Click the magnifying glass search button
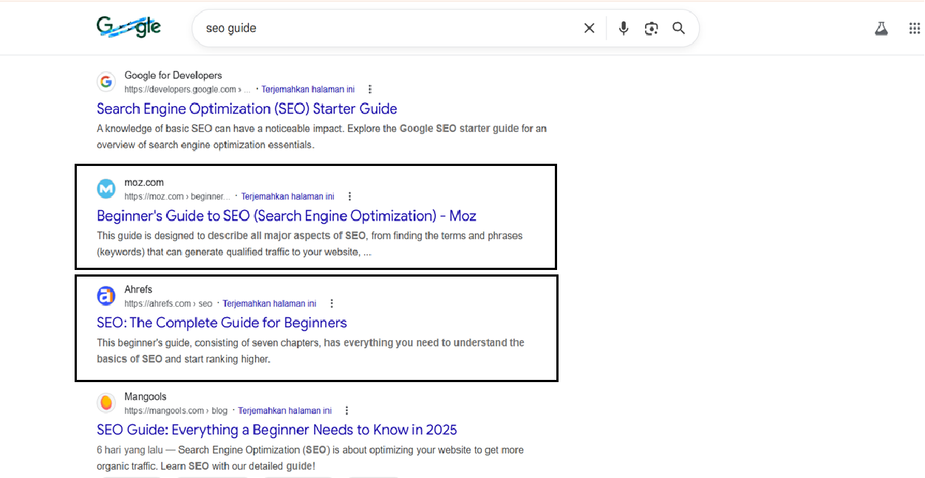This screenshot has width=925, height=478. (x=678, y=28)
